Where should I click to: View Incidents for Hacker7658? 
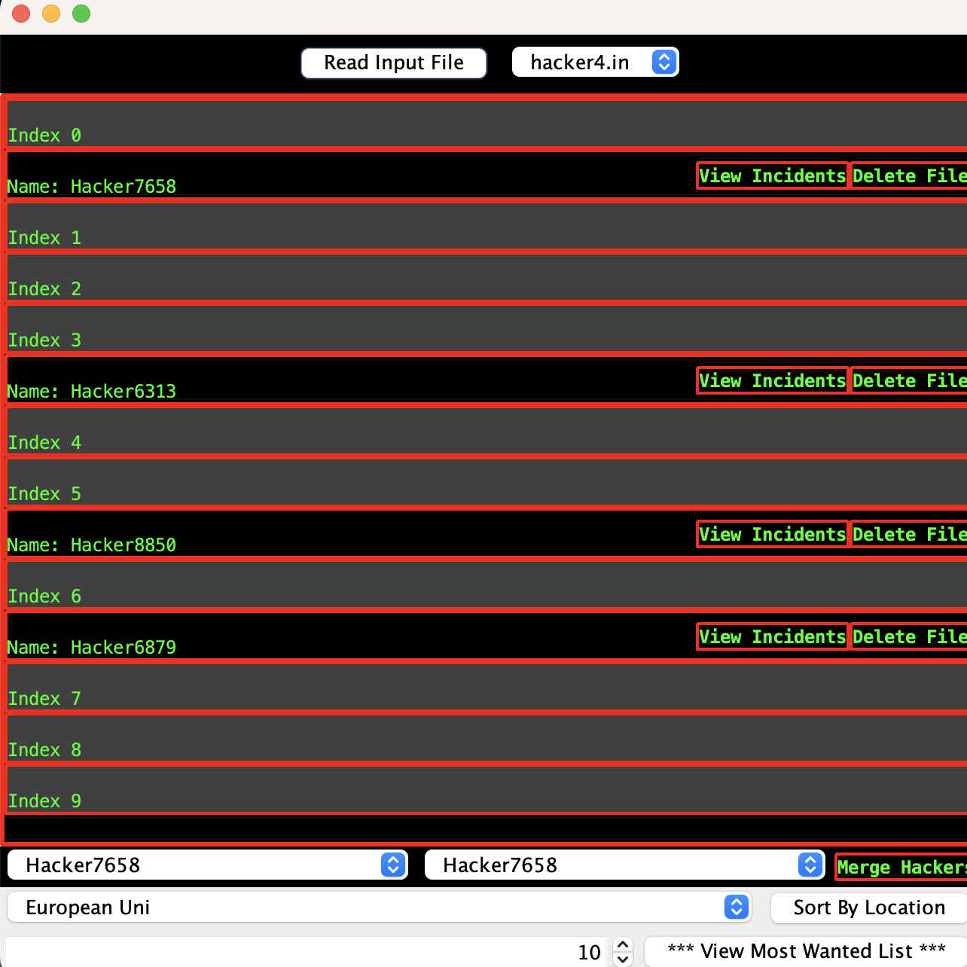[773, 175]
